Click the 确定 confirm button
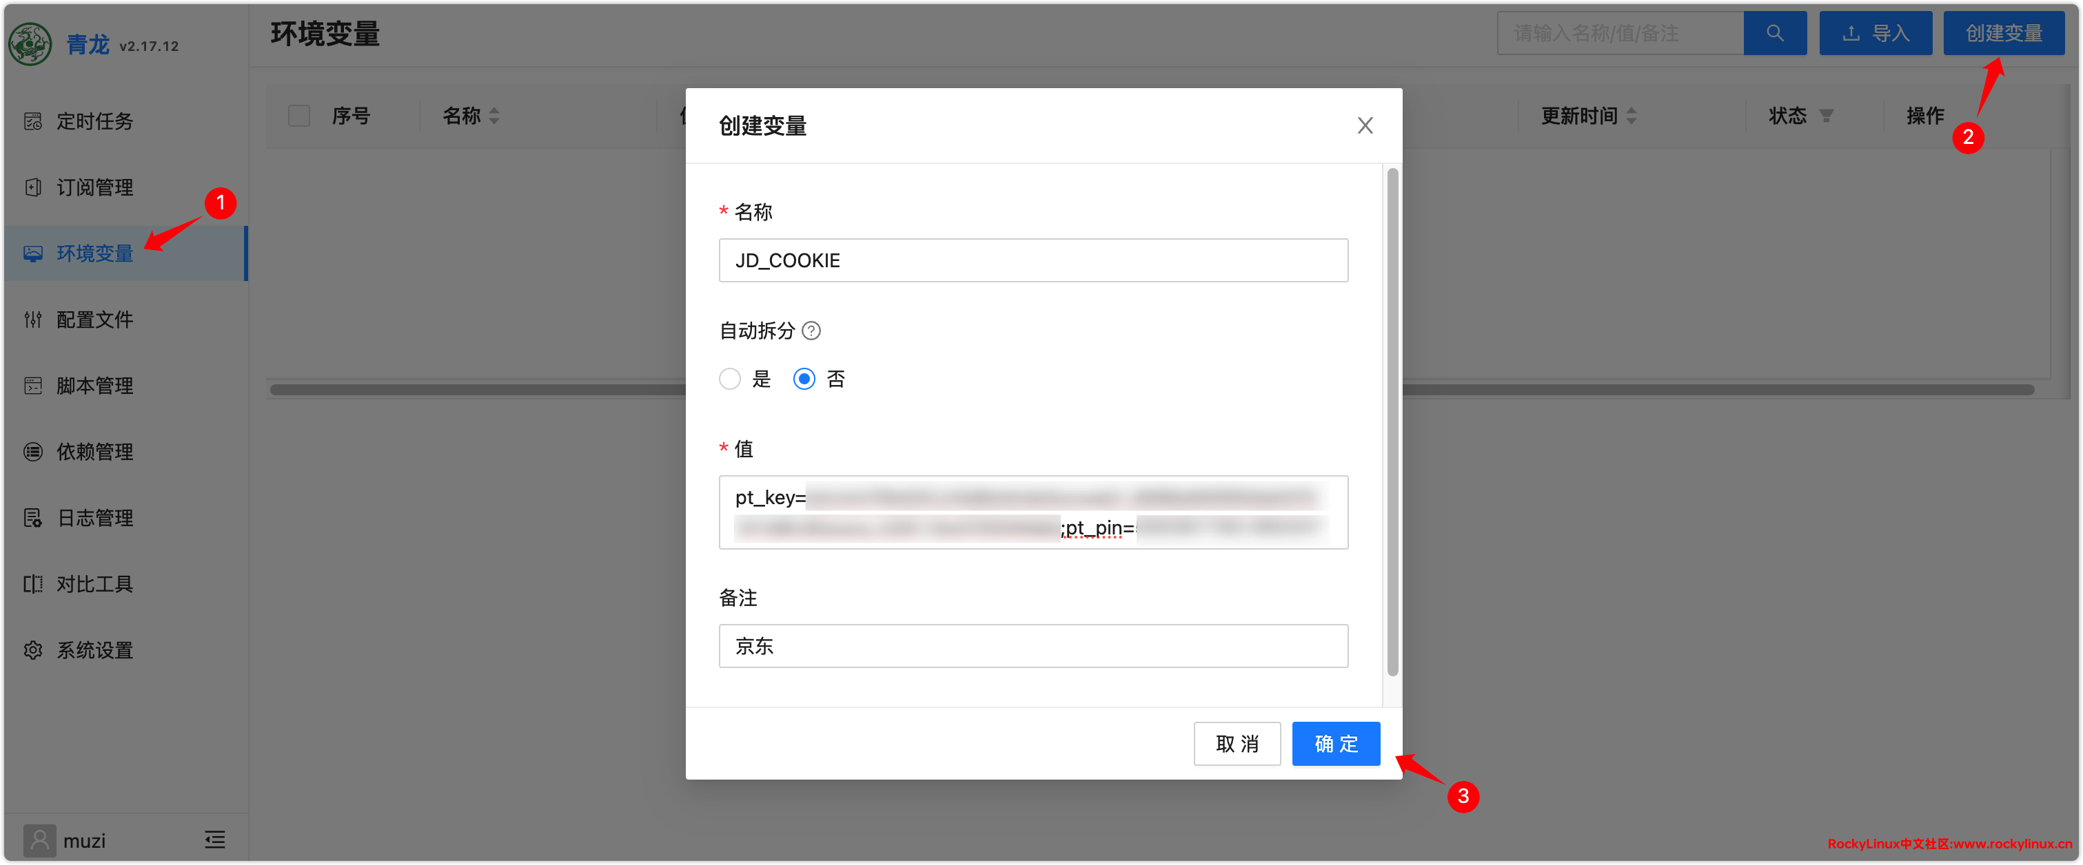Screen dimensions: 2083x865 (x=1335, y=743)
